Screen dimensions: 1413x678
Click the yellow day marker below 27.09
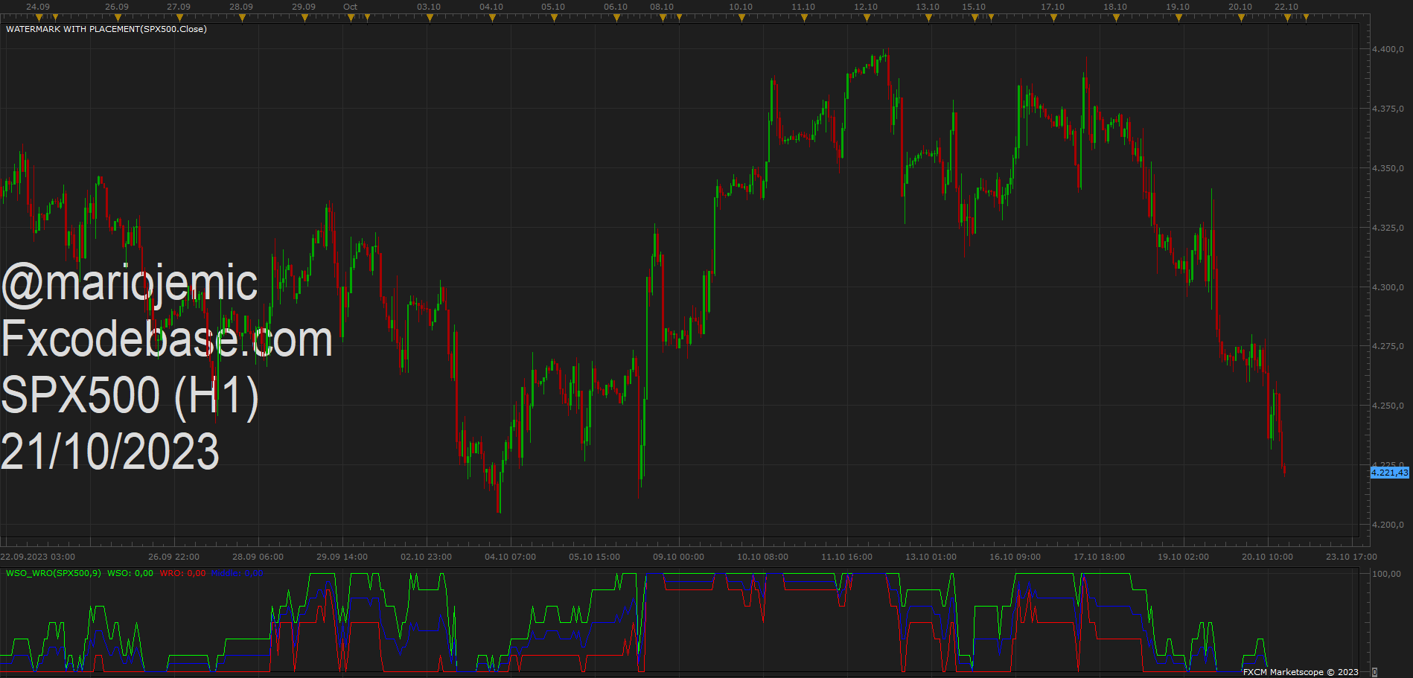(179, 18)
